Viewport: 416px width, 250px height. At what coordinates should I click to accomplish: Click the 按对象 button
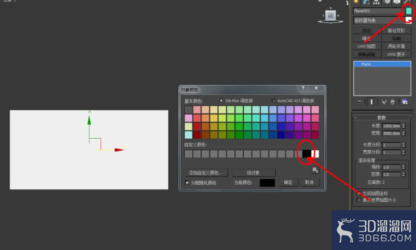[x=254, y=172]
